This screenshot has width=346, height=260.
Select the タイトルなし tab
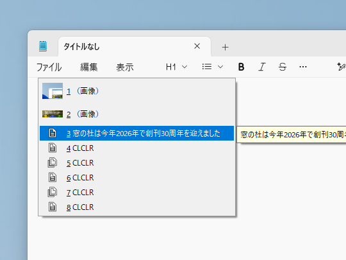coord(135,46)
